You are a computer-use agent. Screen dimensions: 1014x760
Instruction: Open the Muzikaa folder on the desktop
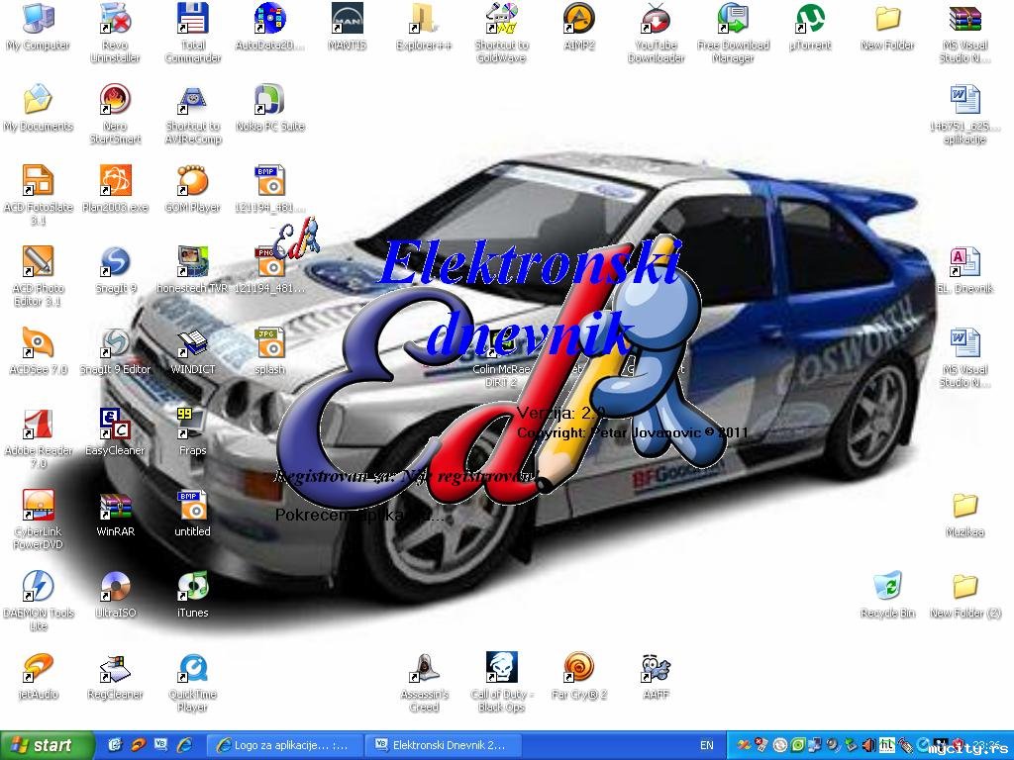(x=964, y=506)
